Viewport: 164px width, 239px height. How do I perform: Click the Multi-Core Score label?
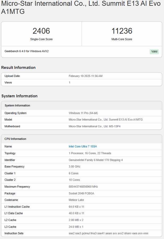122,39
